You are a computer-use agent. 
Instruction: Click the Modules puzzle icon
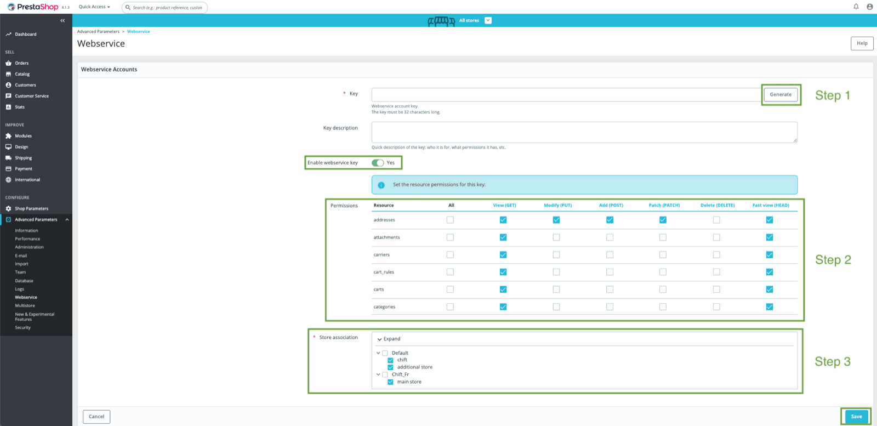(8, 136)
